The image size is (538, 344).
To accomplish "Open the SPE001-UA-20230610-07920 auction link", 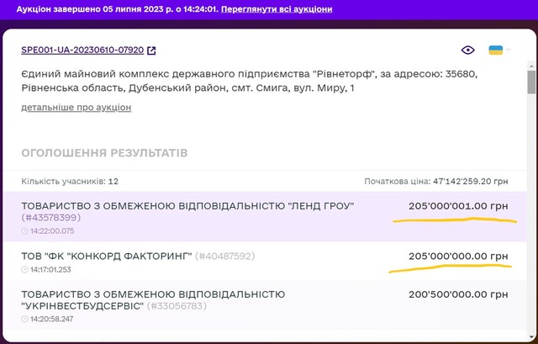I will pos(82,50).
